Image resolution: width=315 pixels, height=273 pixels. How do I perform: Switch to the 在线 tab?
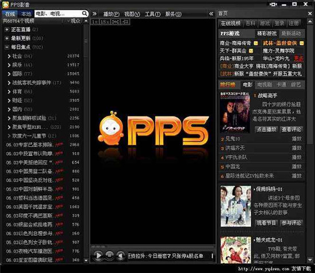pos(10,14)
